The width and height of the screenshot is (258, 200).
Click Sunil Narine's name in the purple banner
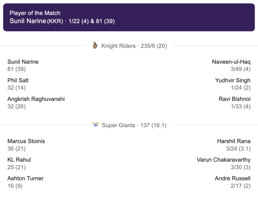pyautogui.click(x=28, y=21)
